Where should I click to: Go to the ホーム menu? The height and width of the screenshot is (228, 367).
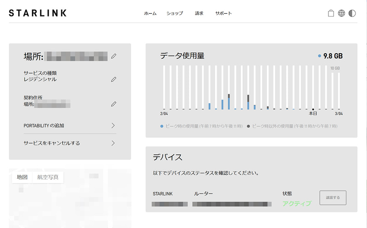[150, 13]
